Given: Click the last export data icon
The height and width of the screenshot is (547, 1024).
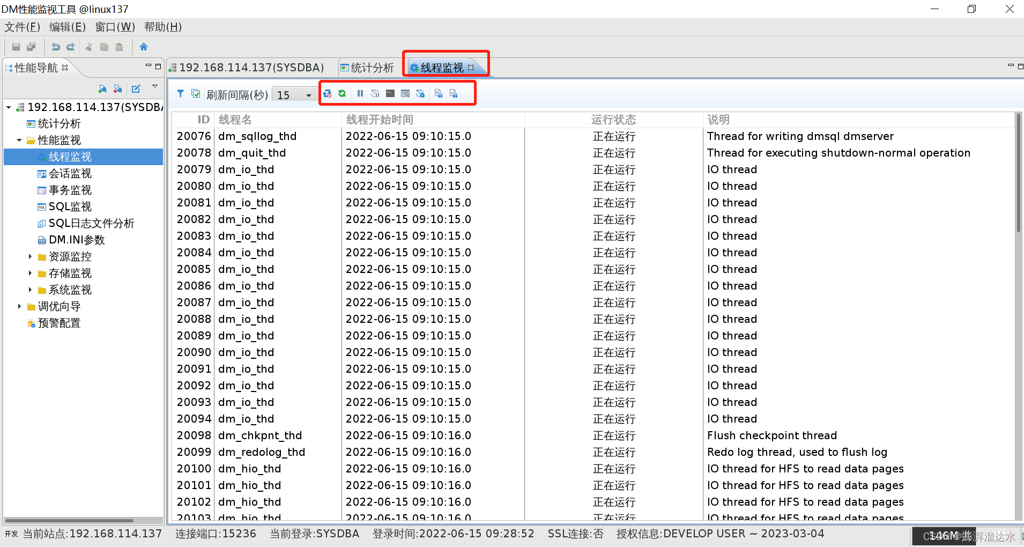Looking at the screenshot, I should pyautogui.click(x=454, y=94).
